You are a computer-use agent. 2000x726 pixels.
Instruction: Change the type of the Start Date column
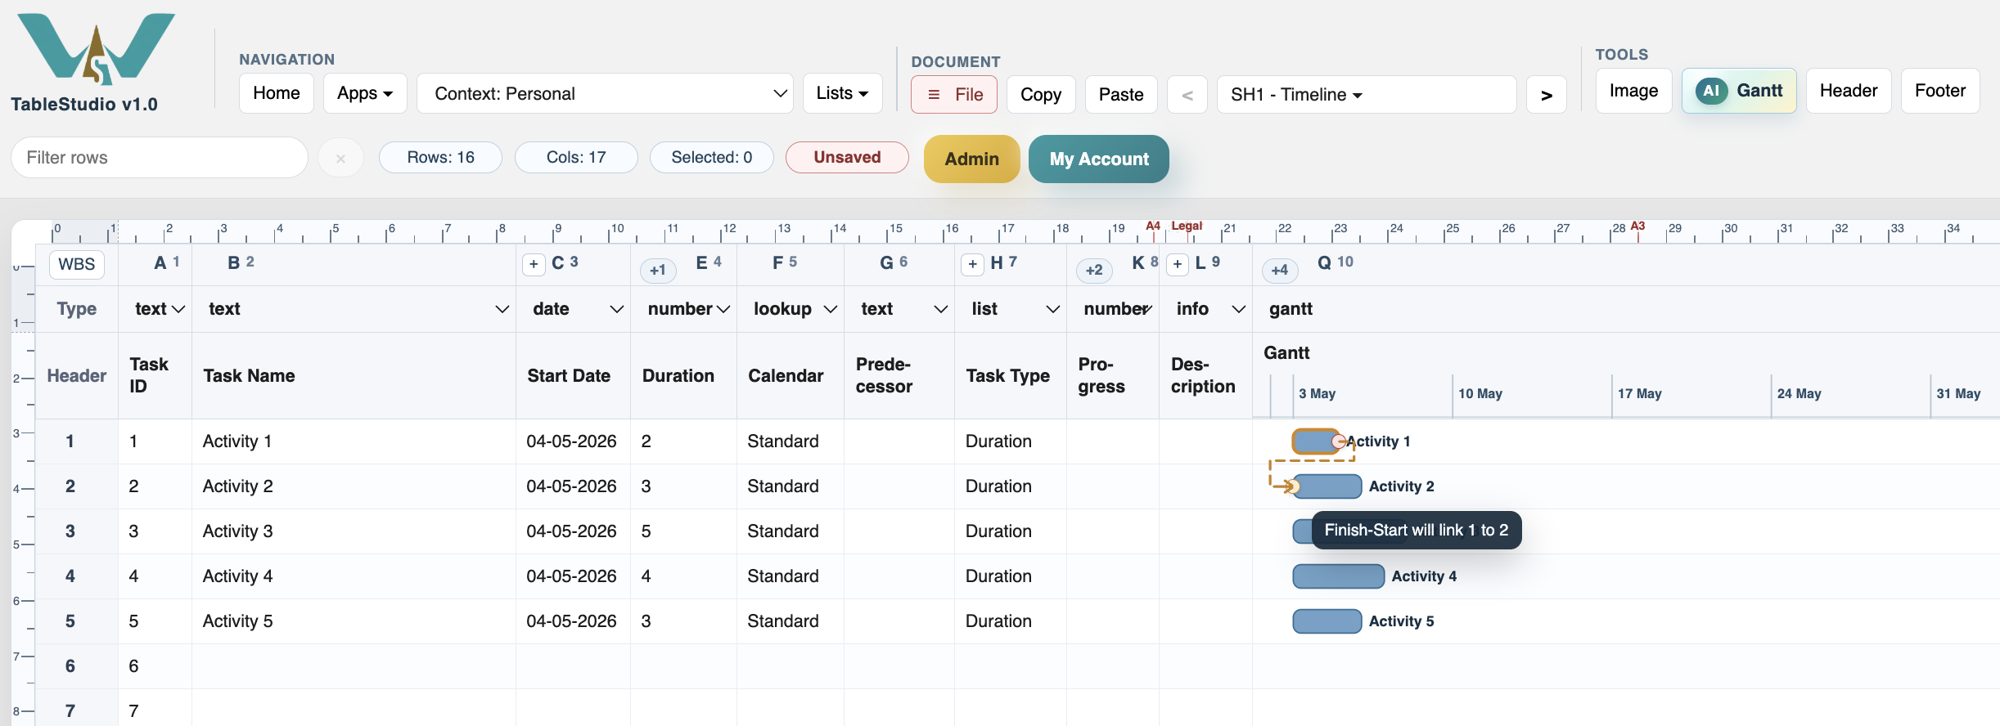[577, 309]
